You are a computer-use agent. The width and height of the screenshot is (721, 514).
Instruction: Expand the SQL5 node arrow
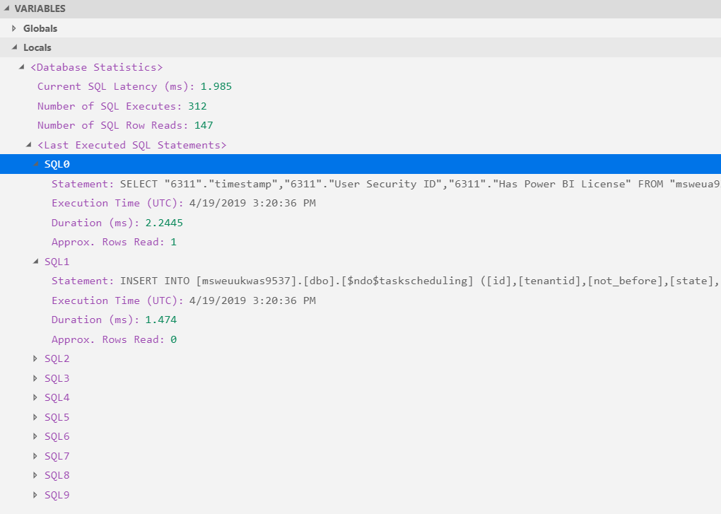coord(35,417)
